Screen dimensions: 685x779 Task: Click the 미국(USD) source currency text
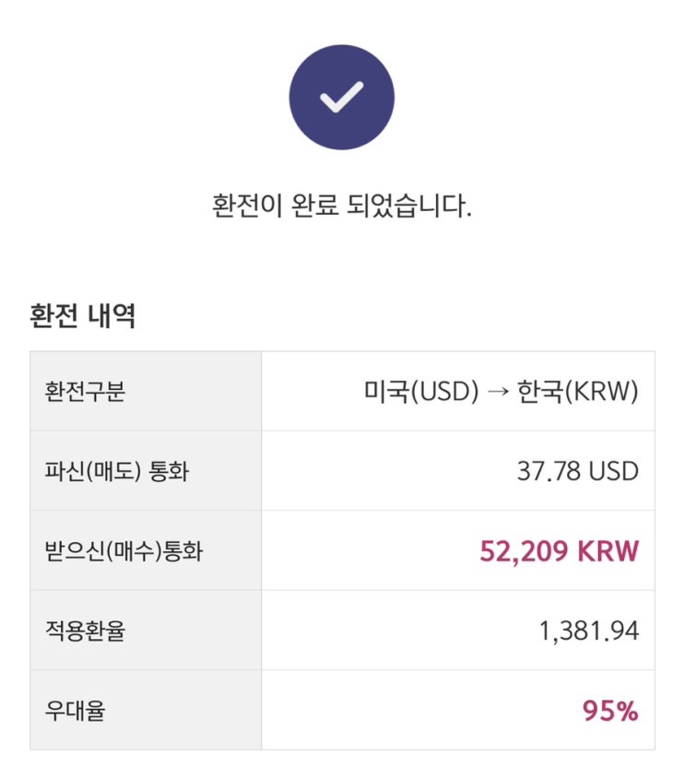pyautogui.click(x=421, y=392)
